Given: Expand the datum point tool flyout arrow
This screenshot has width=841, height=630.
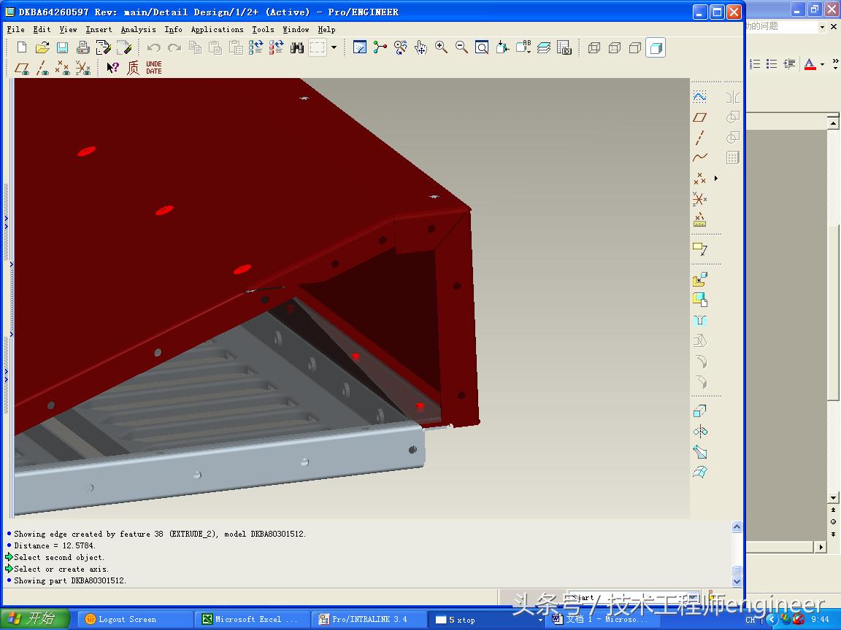Looking at the screenshot, I should tap(716, 178).
